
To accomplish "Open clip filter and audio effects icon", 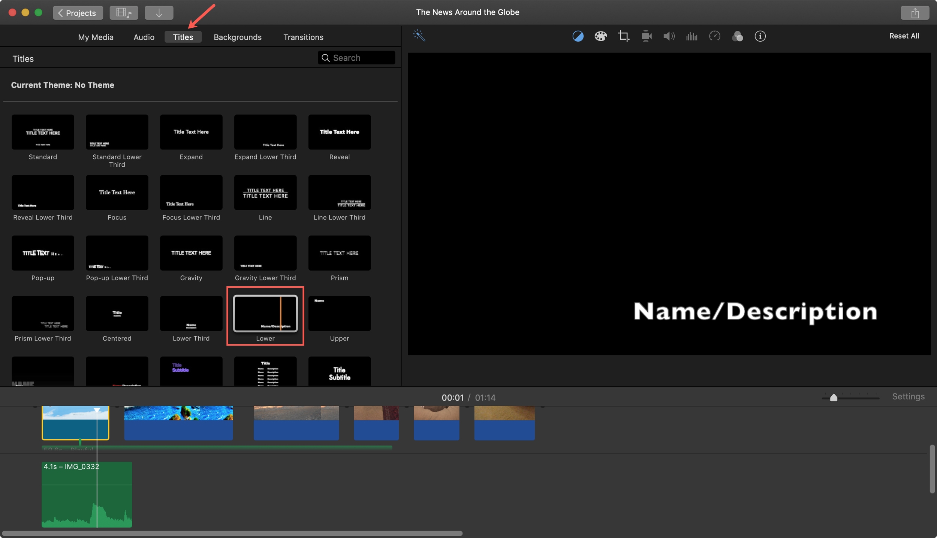I will [x=737, y=36].
